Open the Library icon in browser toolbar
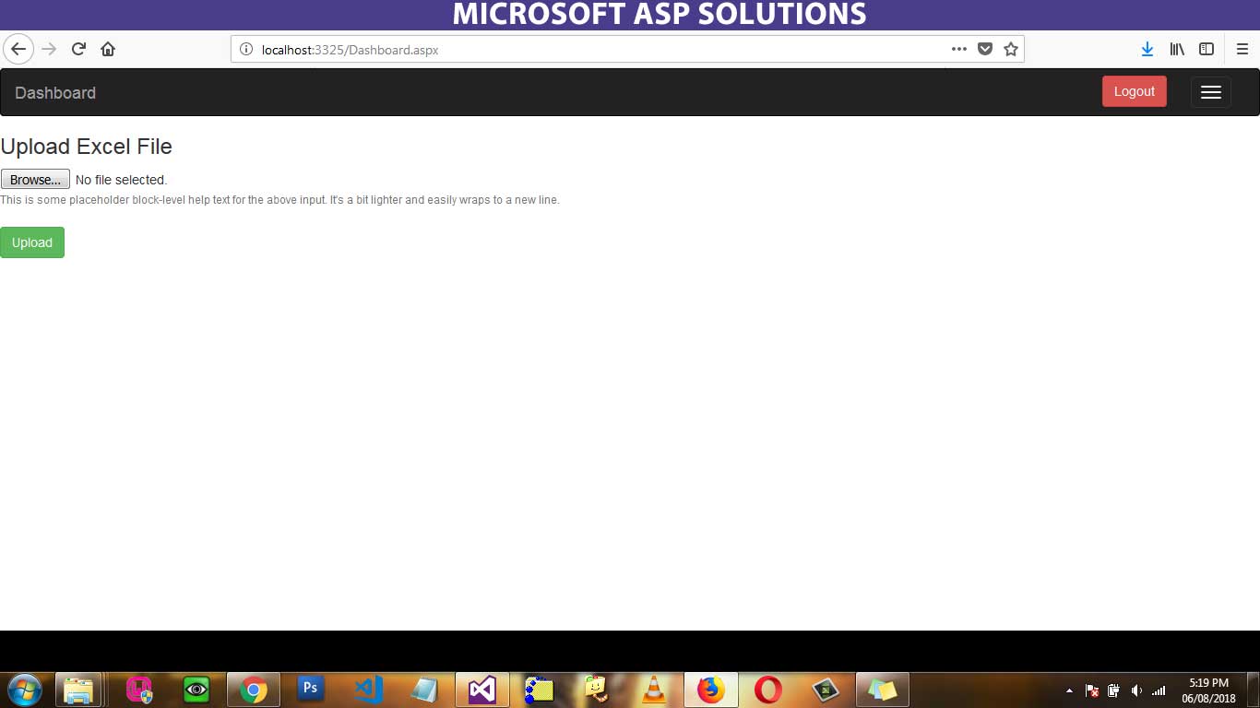 click(1177, 49)
